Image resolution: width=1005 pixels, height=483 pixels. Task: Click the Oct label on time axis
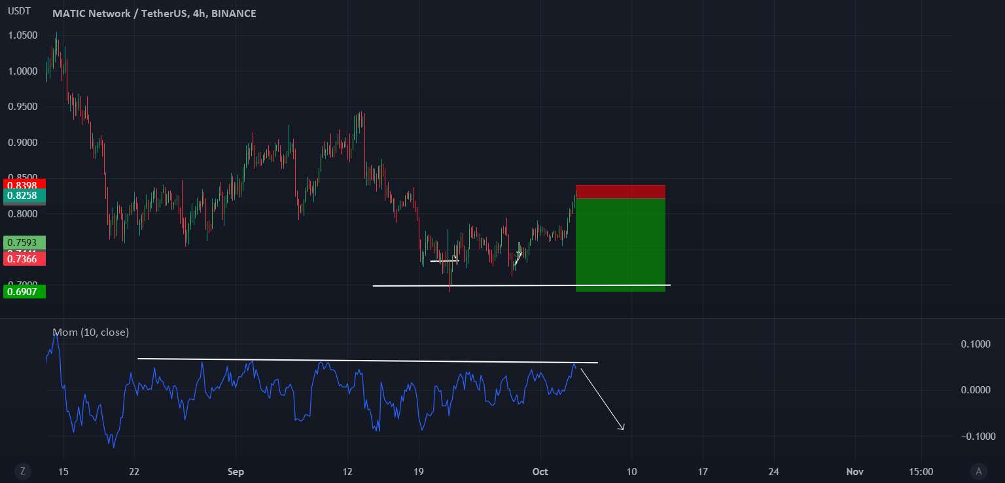pos(540,471)
